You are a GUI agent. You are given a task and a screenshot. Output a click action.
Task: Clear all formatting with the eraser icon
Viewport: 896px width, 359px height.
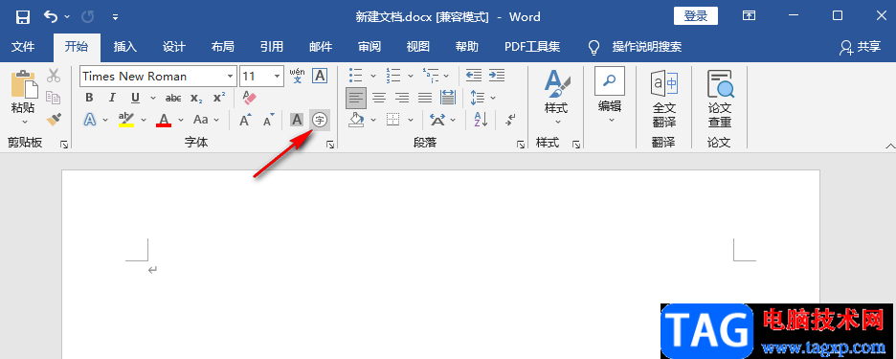pyautogui.click(x=250, y=98)
